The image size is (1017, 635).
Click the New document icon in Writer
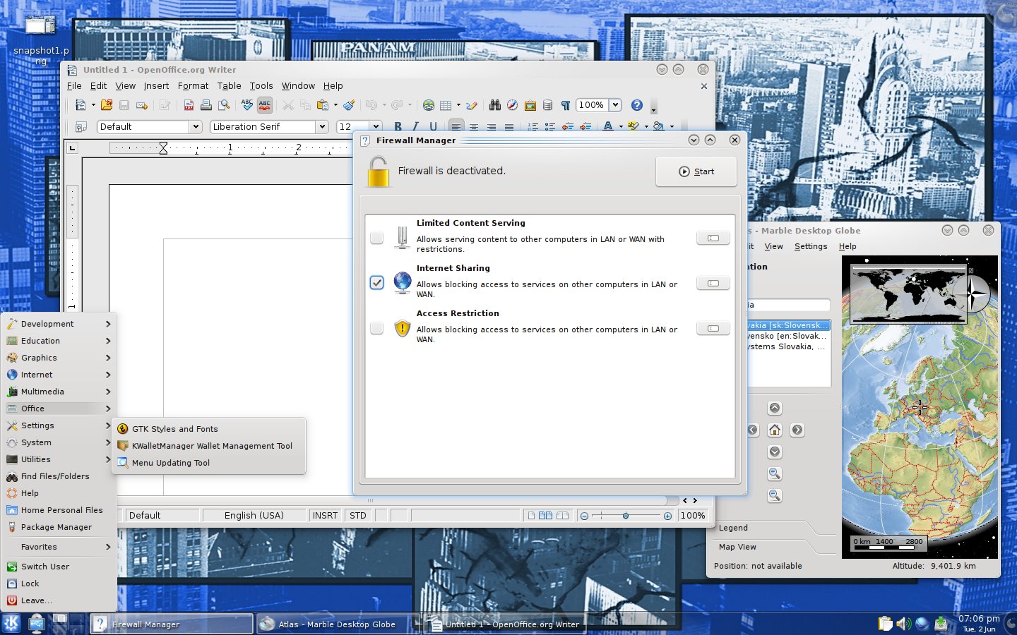point(81,105)
